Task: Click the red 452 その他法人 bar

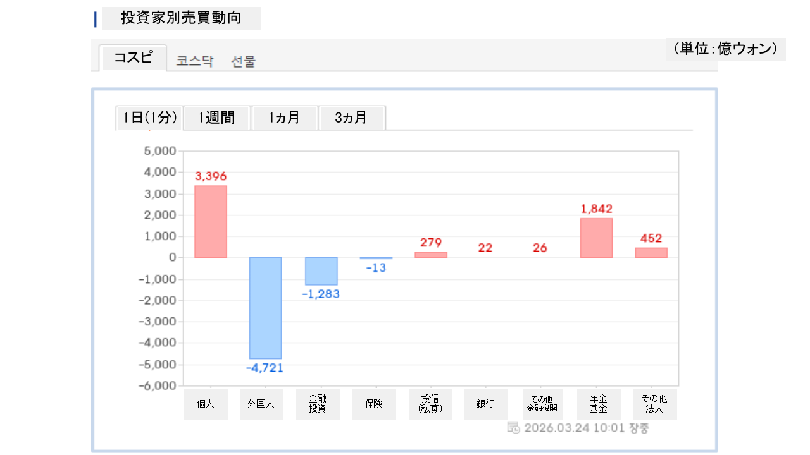Action: click(651, 252)
